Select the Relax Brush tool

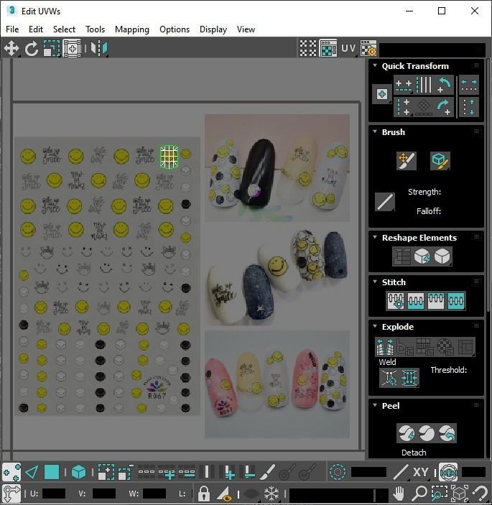pos(440,161)
